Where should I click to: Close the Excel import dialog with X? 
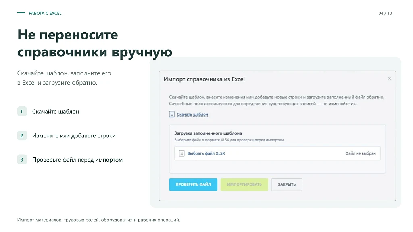click(x=389, y=79)
